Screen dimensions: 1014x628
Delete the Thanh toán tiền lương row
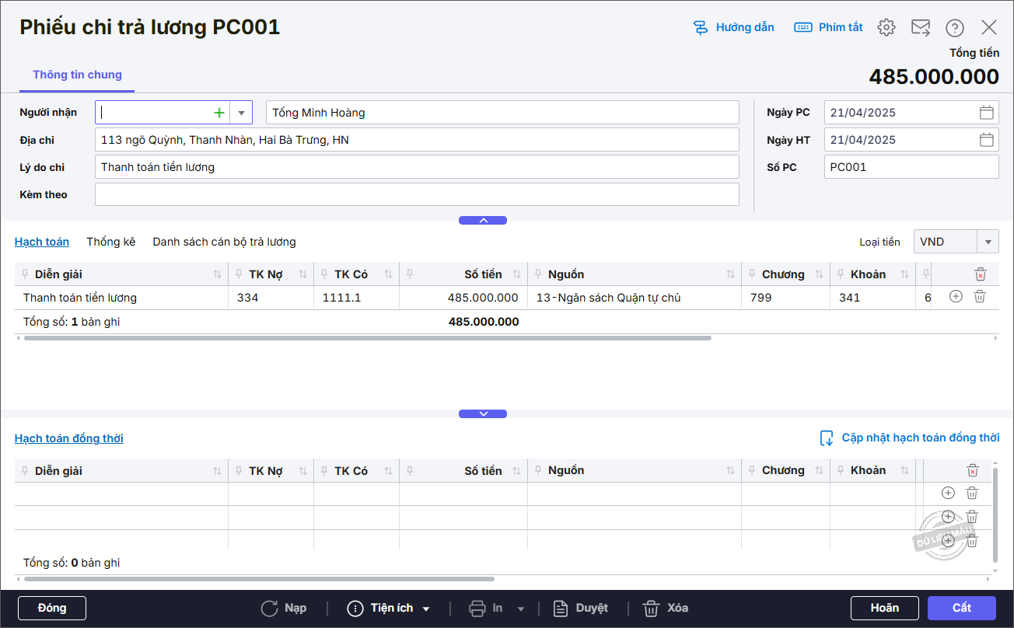click(x=980, y=297)
